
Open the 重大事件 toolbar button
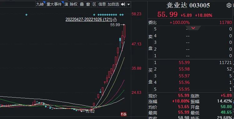tap(54, 4)
